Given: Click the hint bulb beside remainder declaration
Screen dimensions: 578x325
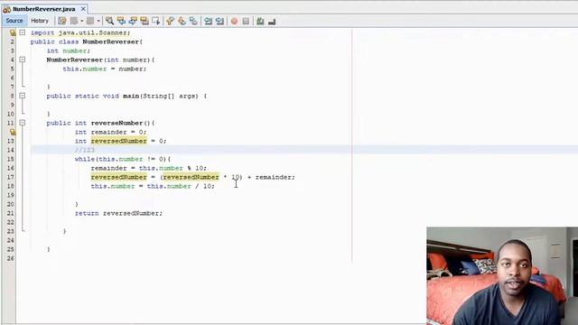Looking at the screenshot, I should tap(13, 132).
